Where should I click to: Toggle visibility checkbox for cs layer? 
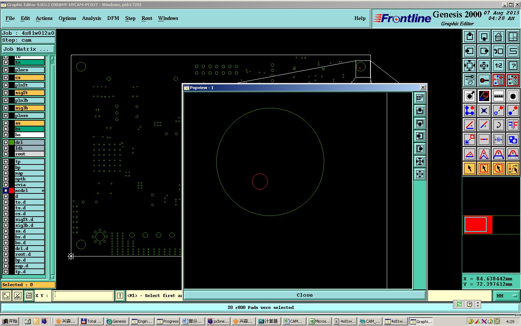[x=6, y=78]
